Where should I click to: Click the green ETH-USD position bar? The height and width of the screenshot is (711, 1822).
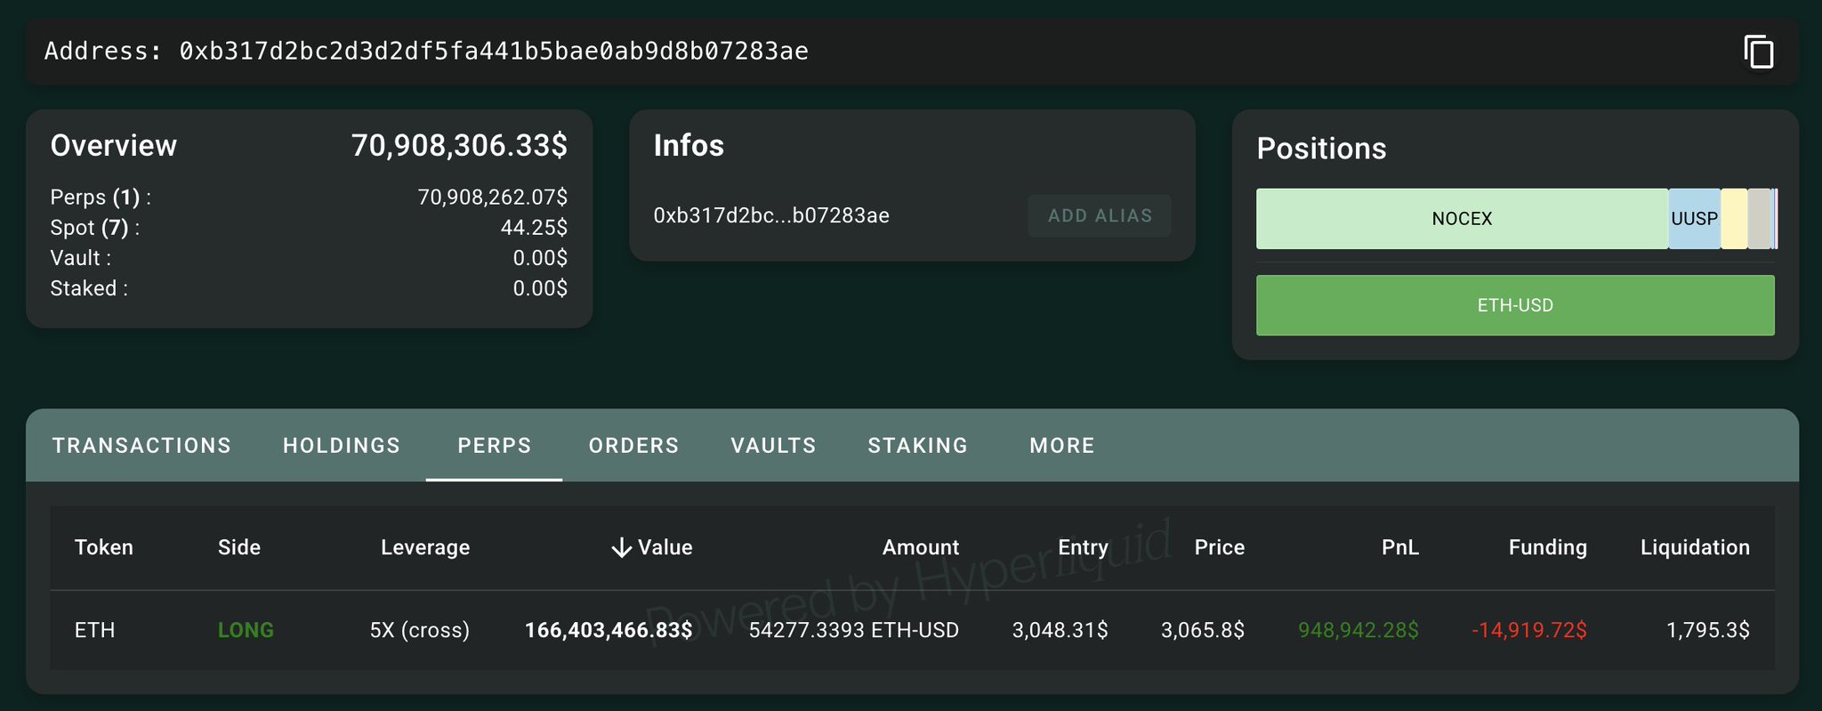(x=1514, y=305)
